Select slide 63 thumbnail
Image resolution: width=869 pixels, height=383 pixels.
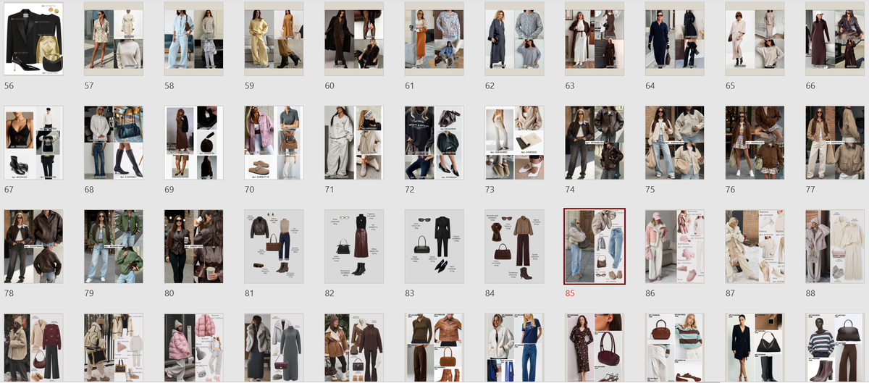(x=595, y=39)
